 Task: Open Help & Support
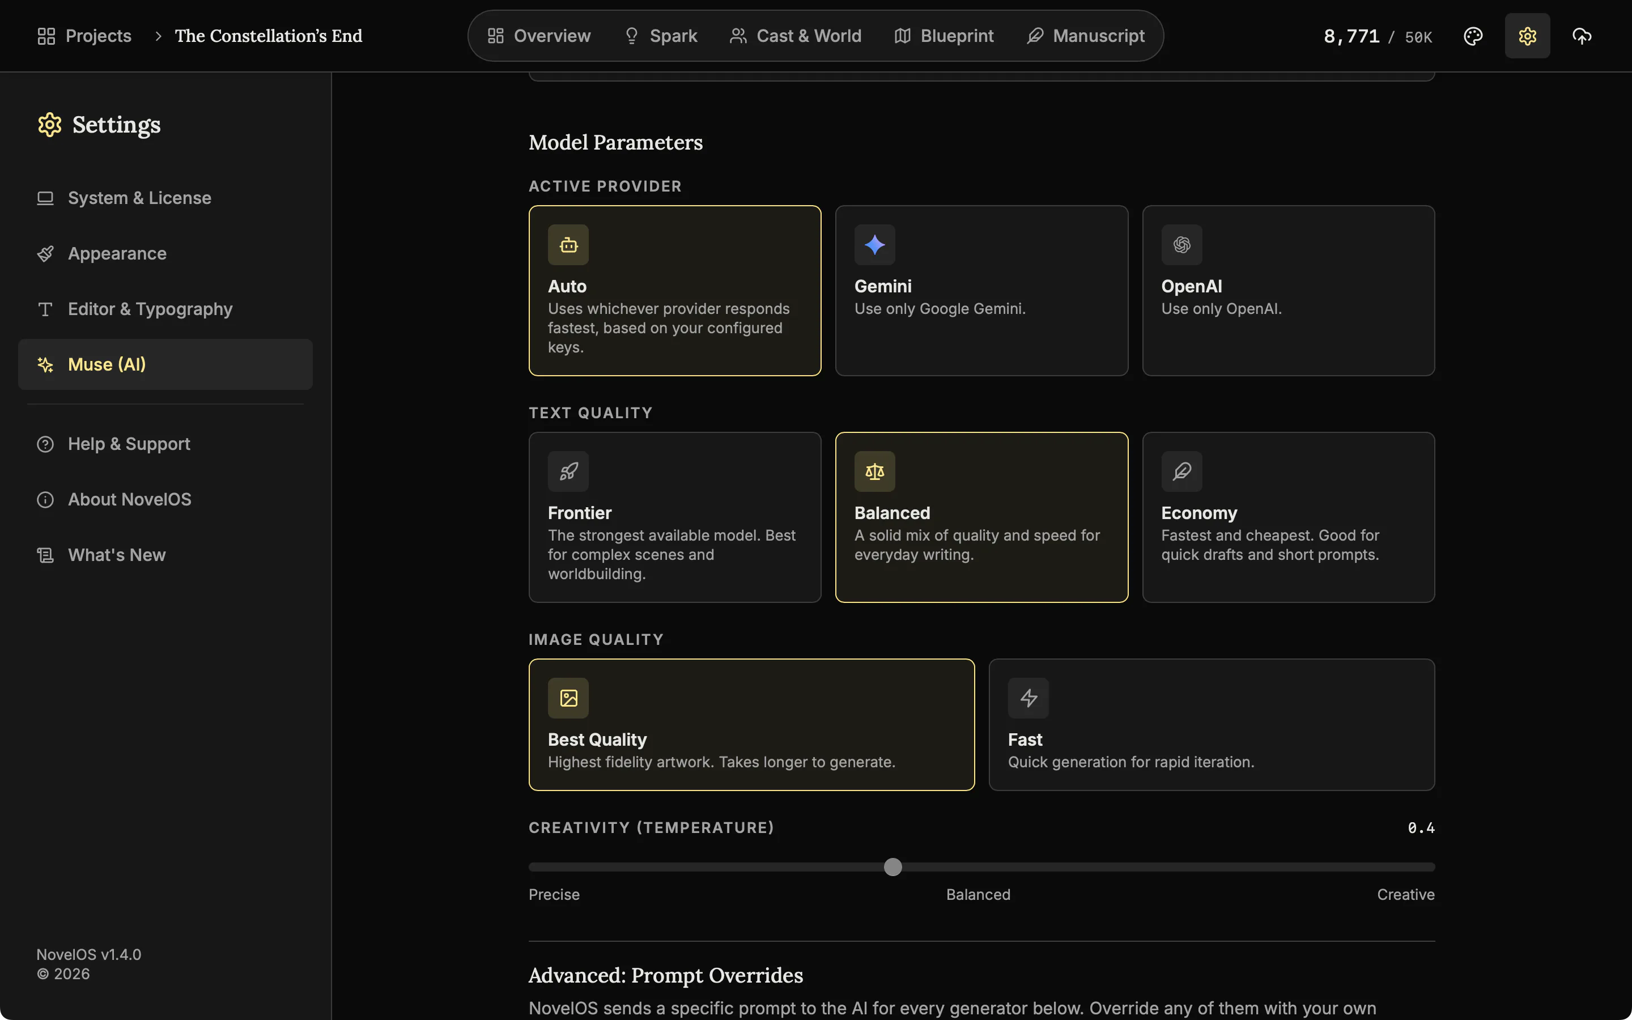165,444
